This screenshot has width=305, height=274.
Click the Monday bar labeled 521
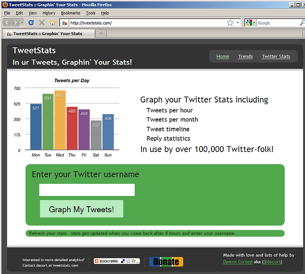(x=36, y=127)
